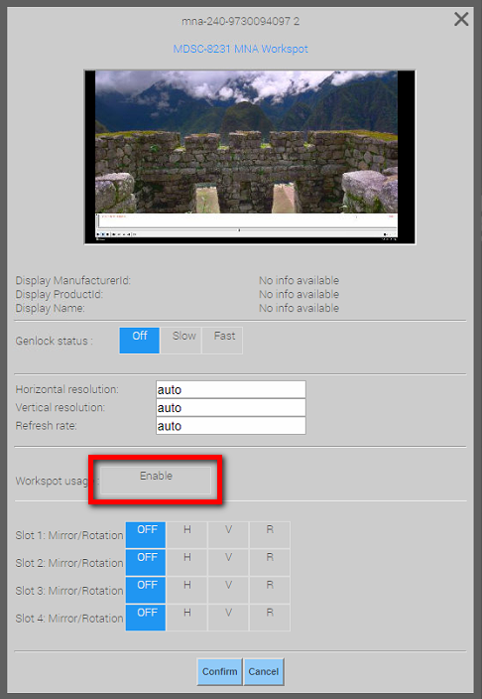Set Slot 2 mirror to V

(x=228, y=563)
